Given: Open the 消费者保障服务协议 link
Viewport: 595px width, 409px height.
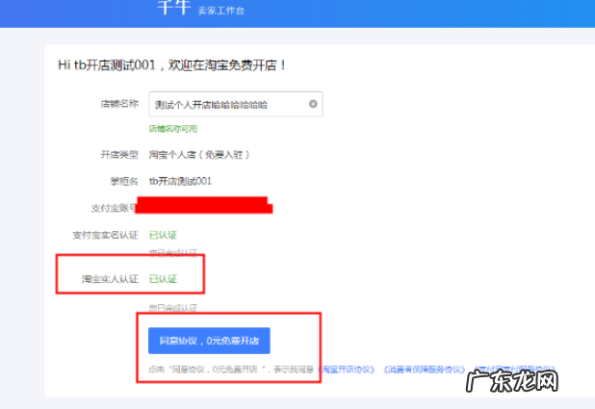Looking at the screenshot, I should pos(425,370).
